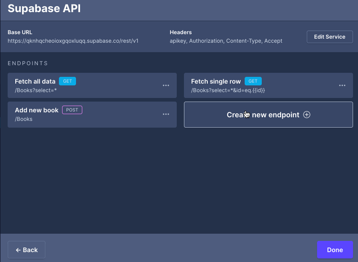Click the Base URL label

(x=20, y=32)
